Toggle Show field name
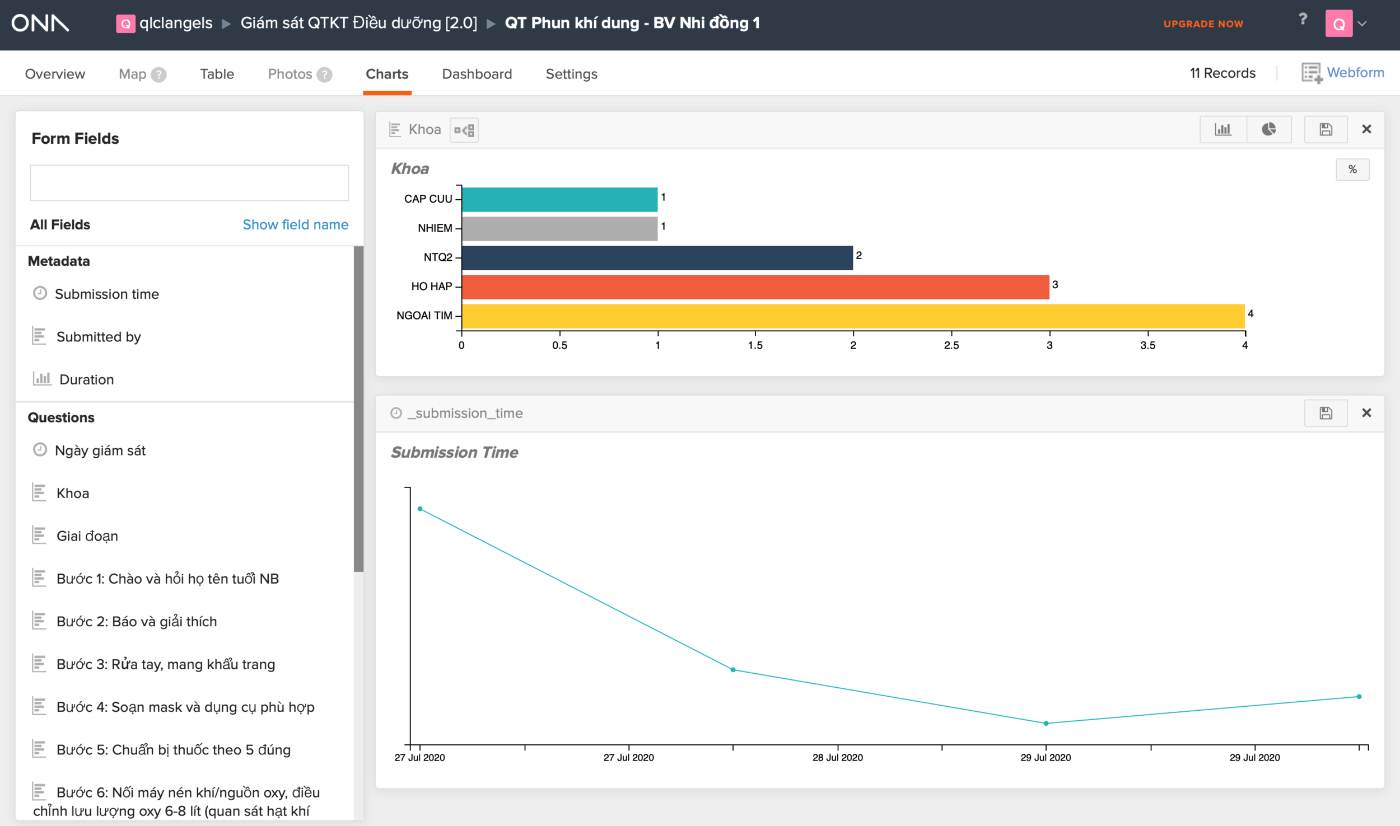This screenshot has width=1400, height=826. (x=295, y=224)
